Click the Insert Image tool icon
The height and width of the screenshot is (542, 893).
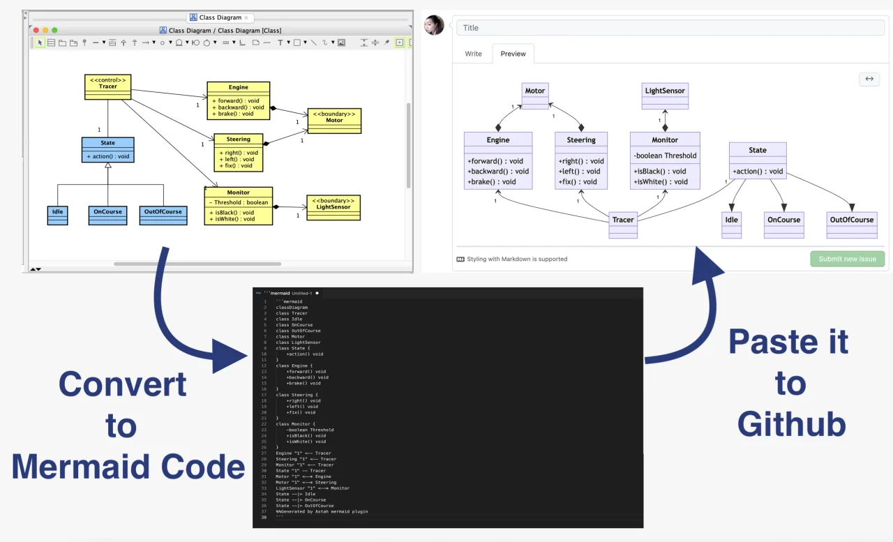tap(341, 43)
